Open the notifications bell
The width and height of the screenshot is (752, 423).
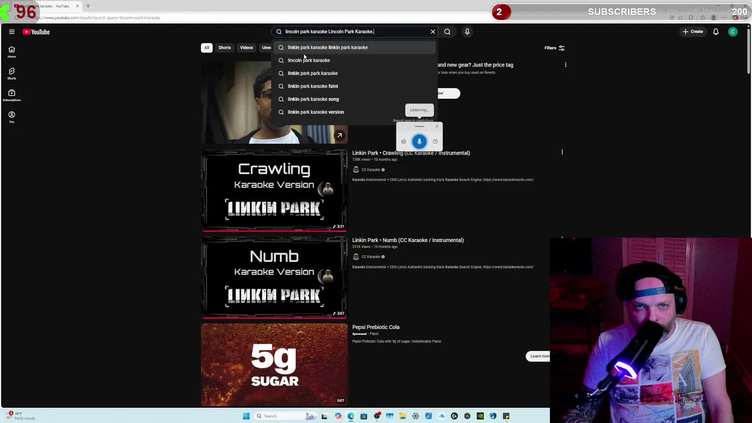pyautogui.click(x=716, y=32)
